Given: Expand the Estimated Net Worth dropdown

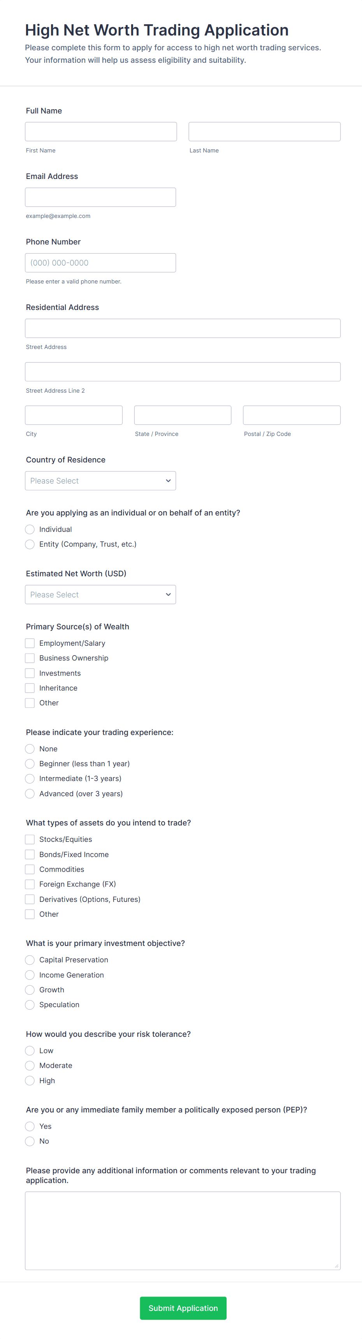Looking at the screenshot, I should tap(100, 595).
